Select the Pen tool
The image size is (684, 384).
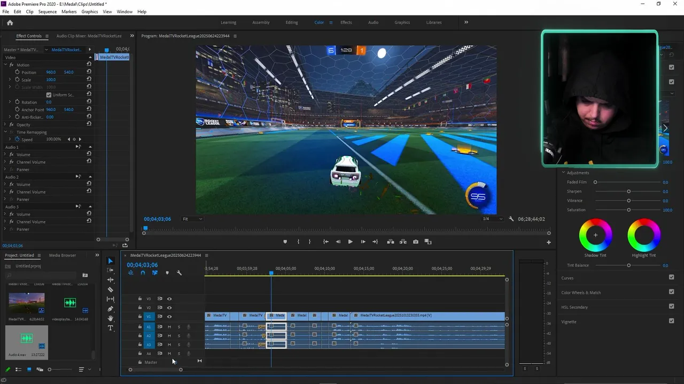111,309
